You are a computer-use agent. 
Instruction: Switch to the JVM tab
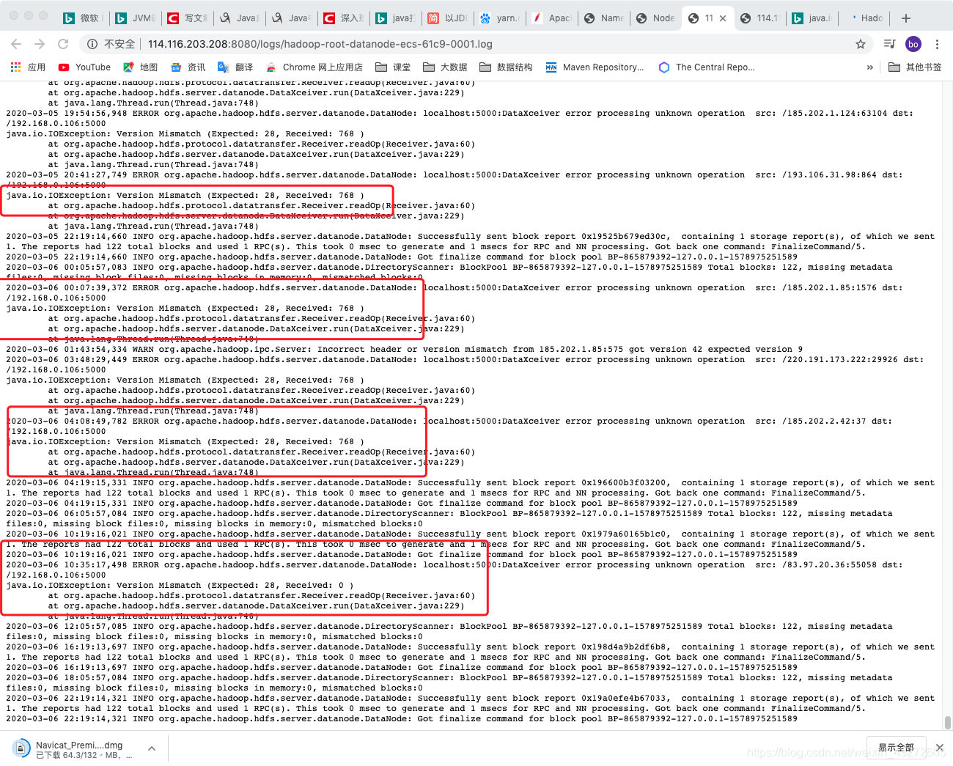pyautogui.click(x=135, y=18)
